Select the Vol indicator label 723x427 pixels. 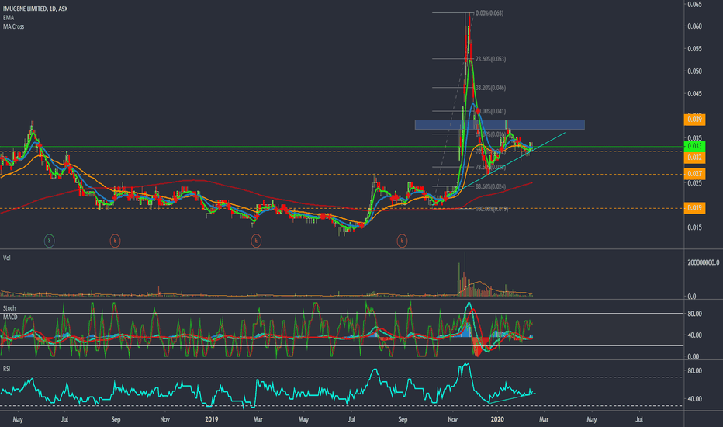[7, 258]
